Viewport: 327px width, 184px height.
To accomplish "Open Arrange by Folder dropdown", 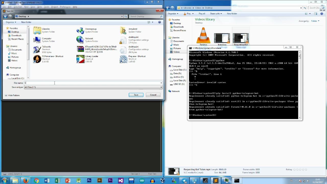I will [315, 21].
